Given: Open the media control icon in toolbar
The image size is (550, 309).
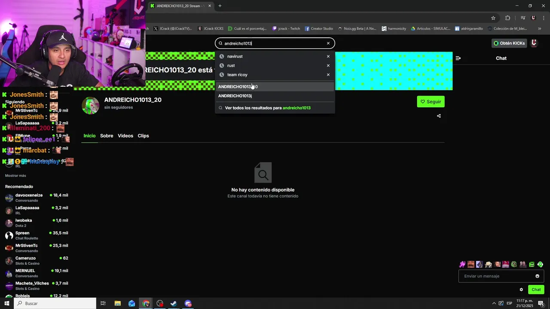Looking at the screenshot, I should (x=523, y=18).
